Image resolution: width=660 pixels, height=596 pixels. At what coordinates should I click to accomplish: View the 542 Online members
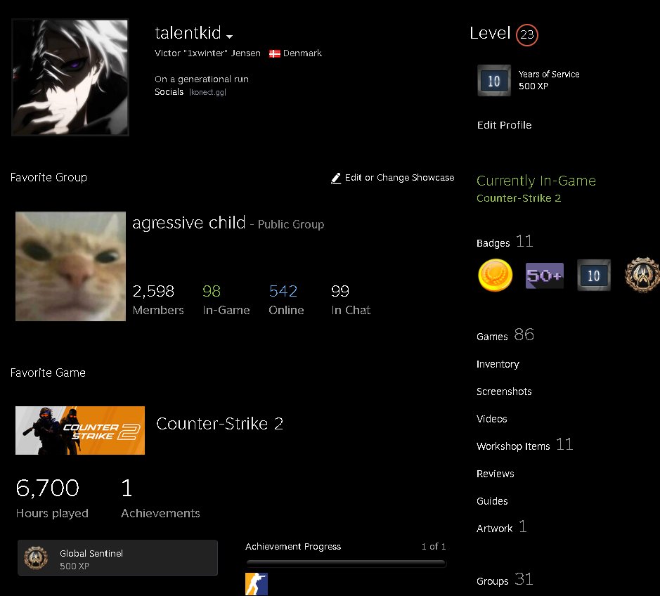coord(286,299)
